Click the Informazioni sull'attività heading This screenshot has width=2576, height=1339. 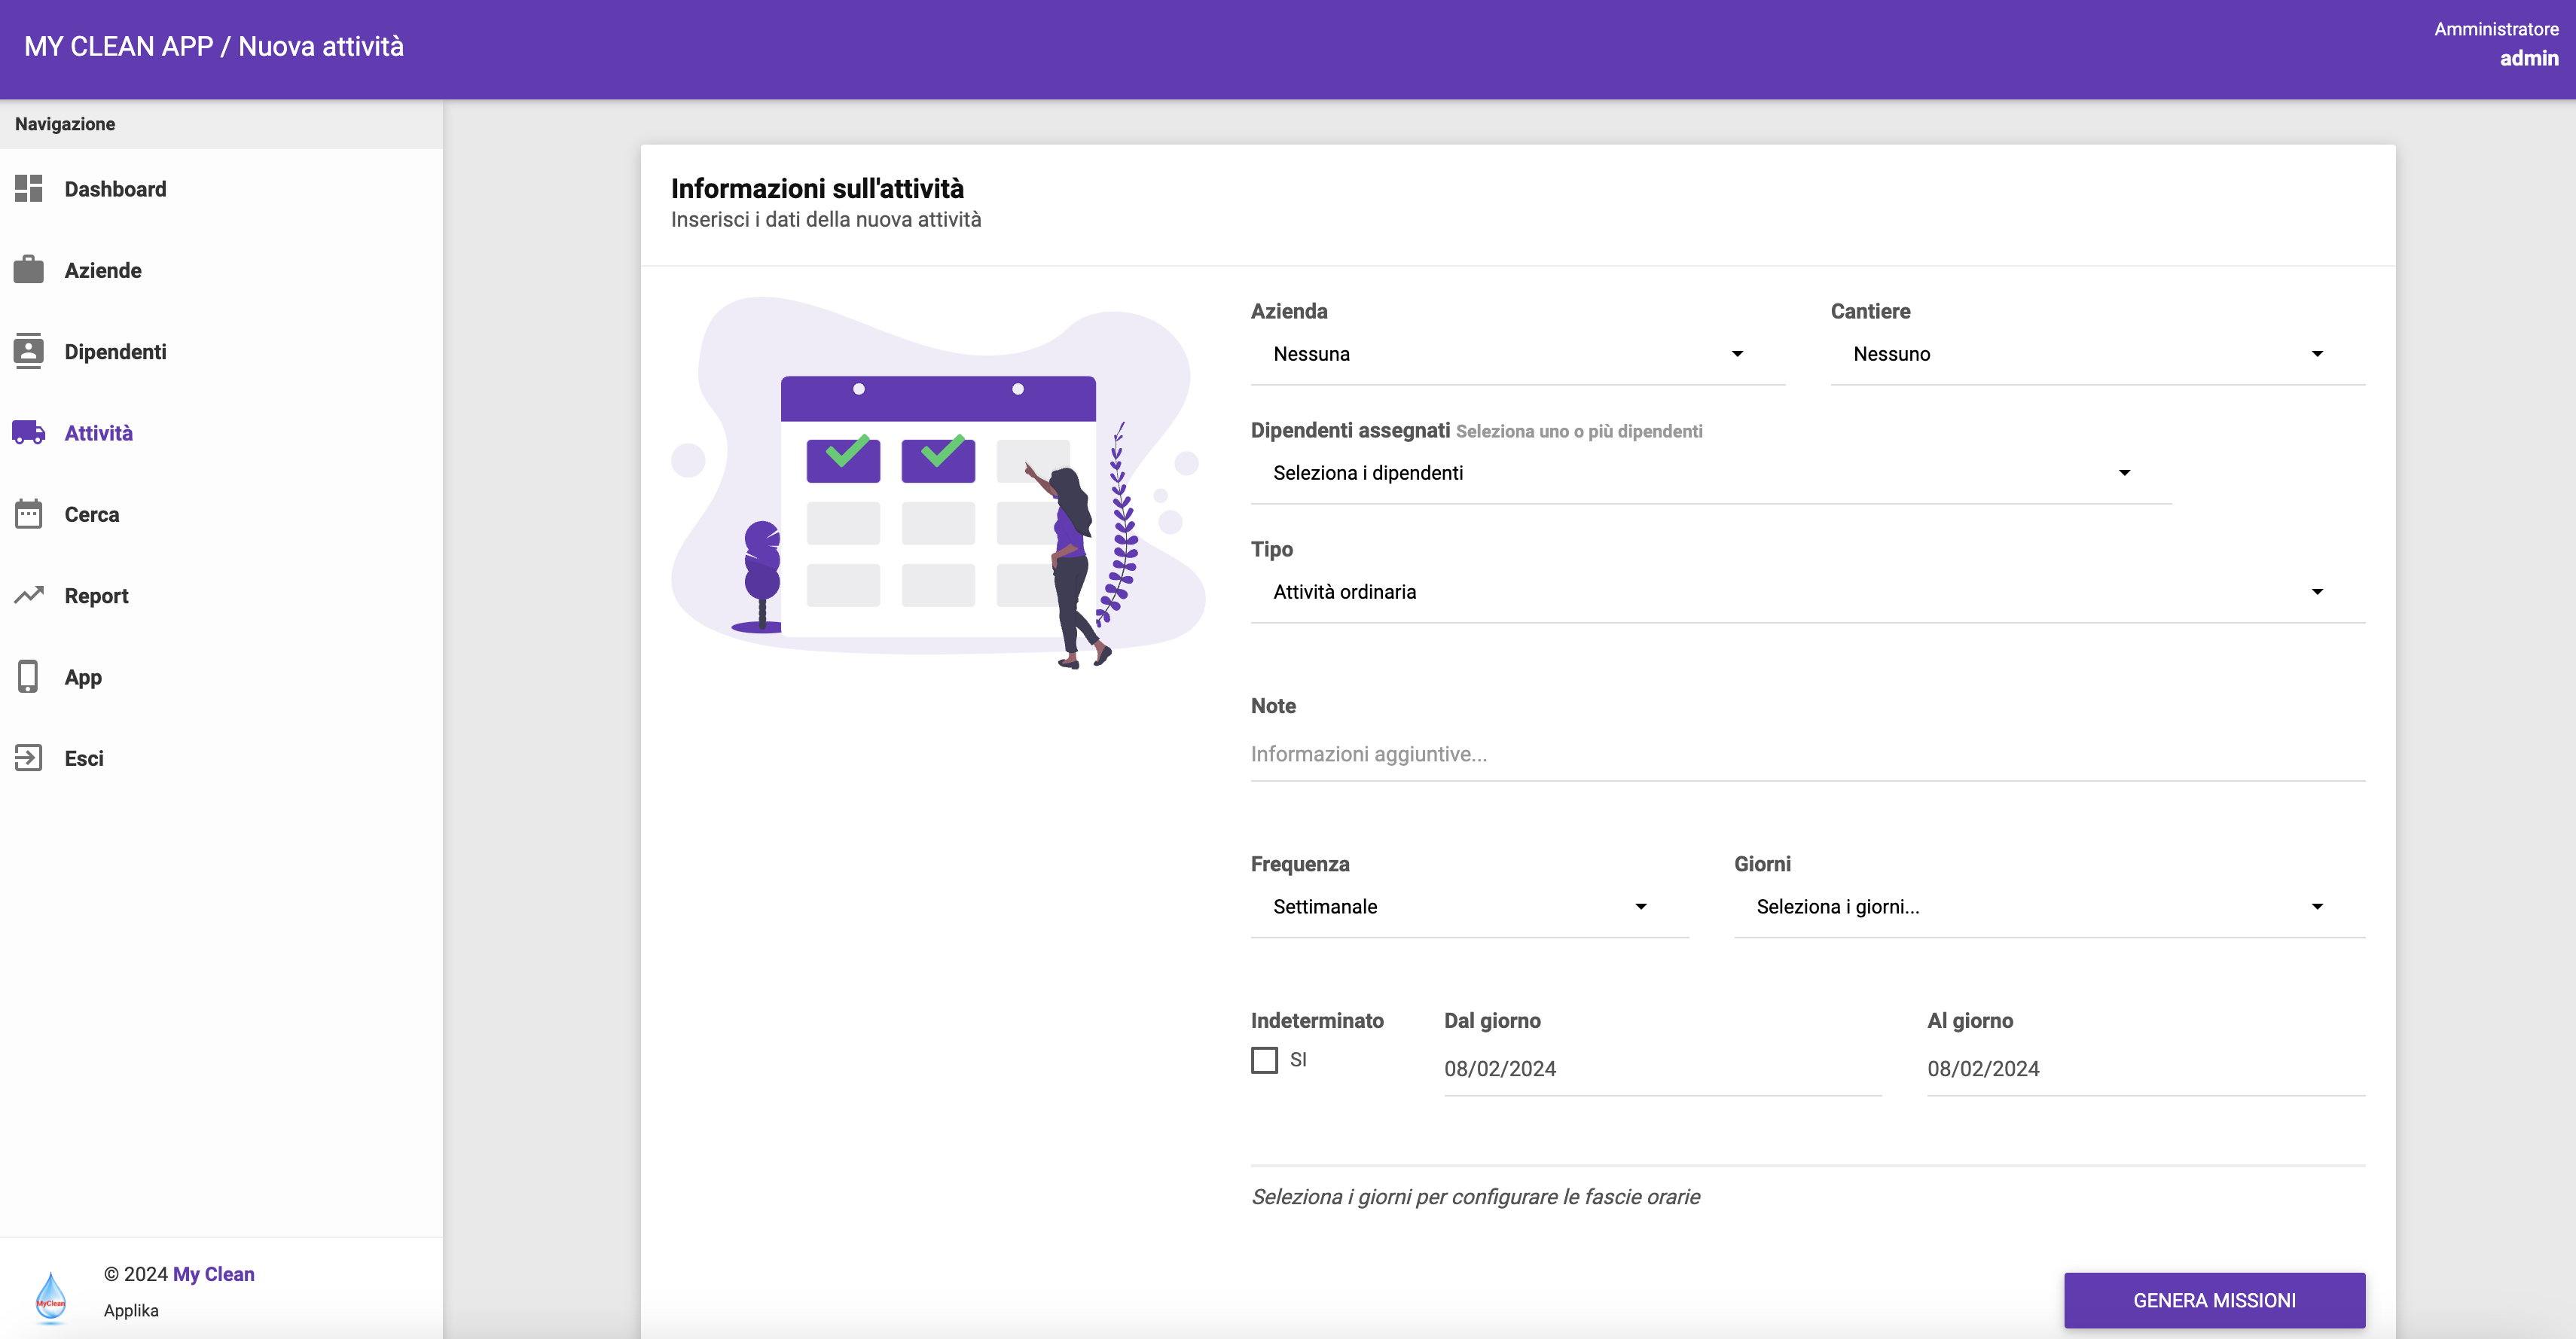817,188
